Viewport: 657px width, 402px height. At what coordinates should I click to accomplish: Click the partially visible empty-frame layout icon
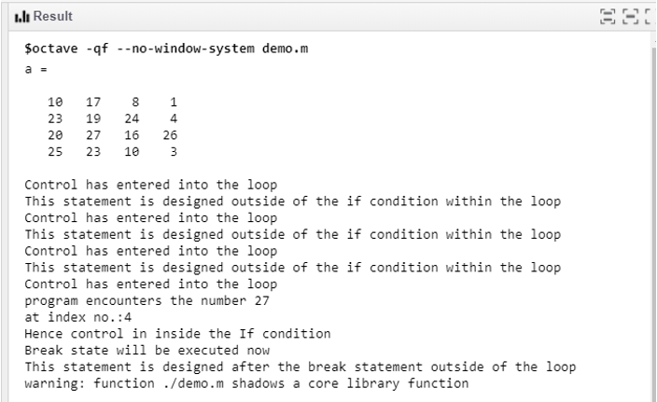649,18
